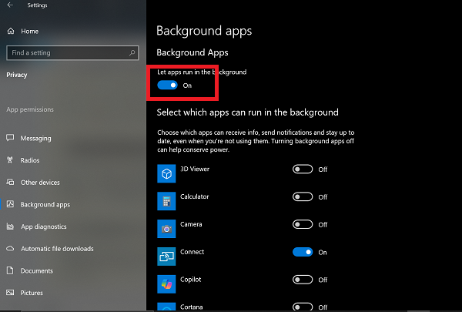The height and width of the screenshot is (312, 462).
Task: Click the 3D Viewer app icon
Action: coord(166,173)
